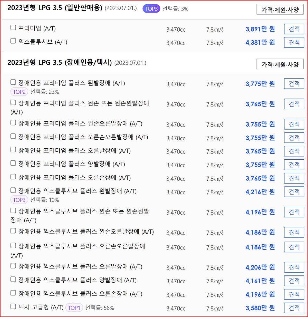
Task: Select the 장애인용 프리미엄 플러스 오른손장애 checkbox
Action: [13, 177]
